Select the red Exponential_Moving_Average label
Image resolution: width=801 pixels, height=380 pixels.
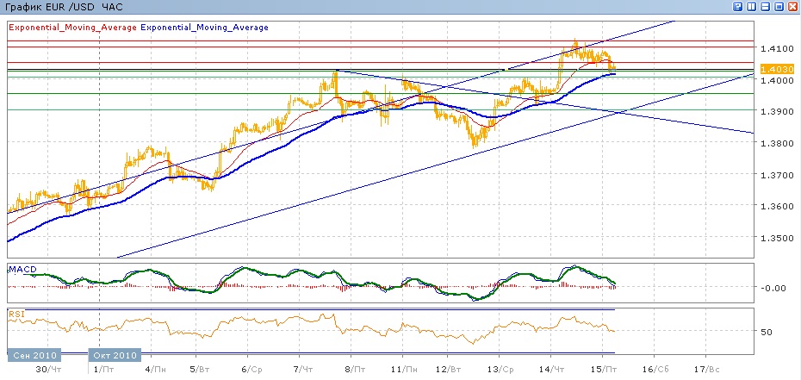coord(73,28)
